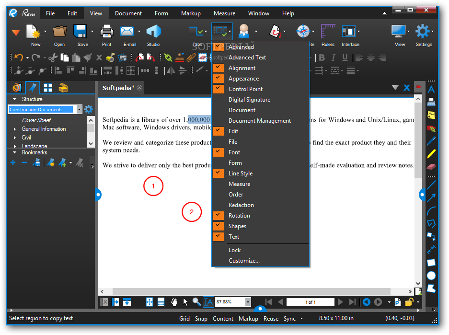Add a bookmark with the plus icon

(13, 163)
